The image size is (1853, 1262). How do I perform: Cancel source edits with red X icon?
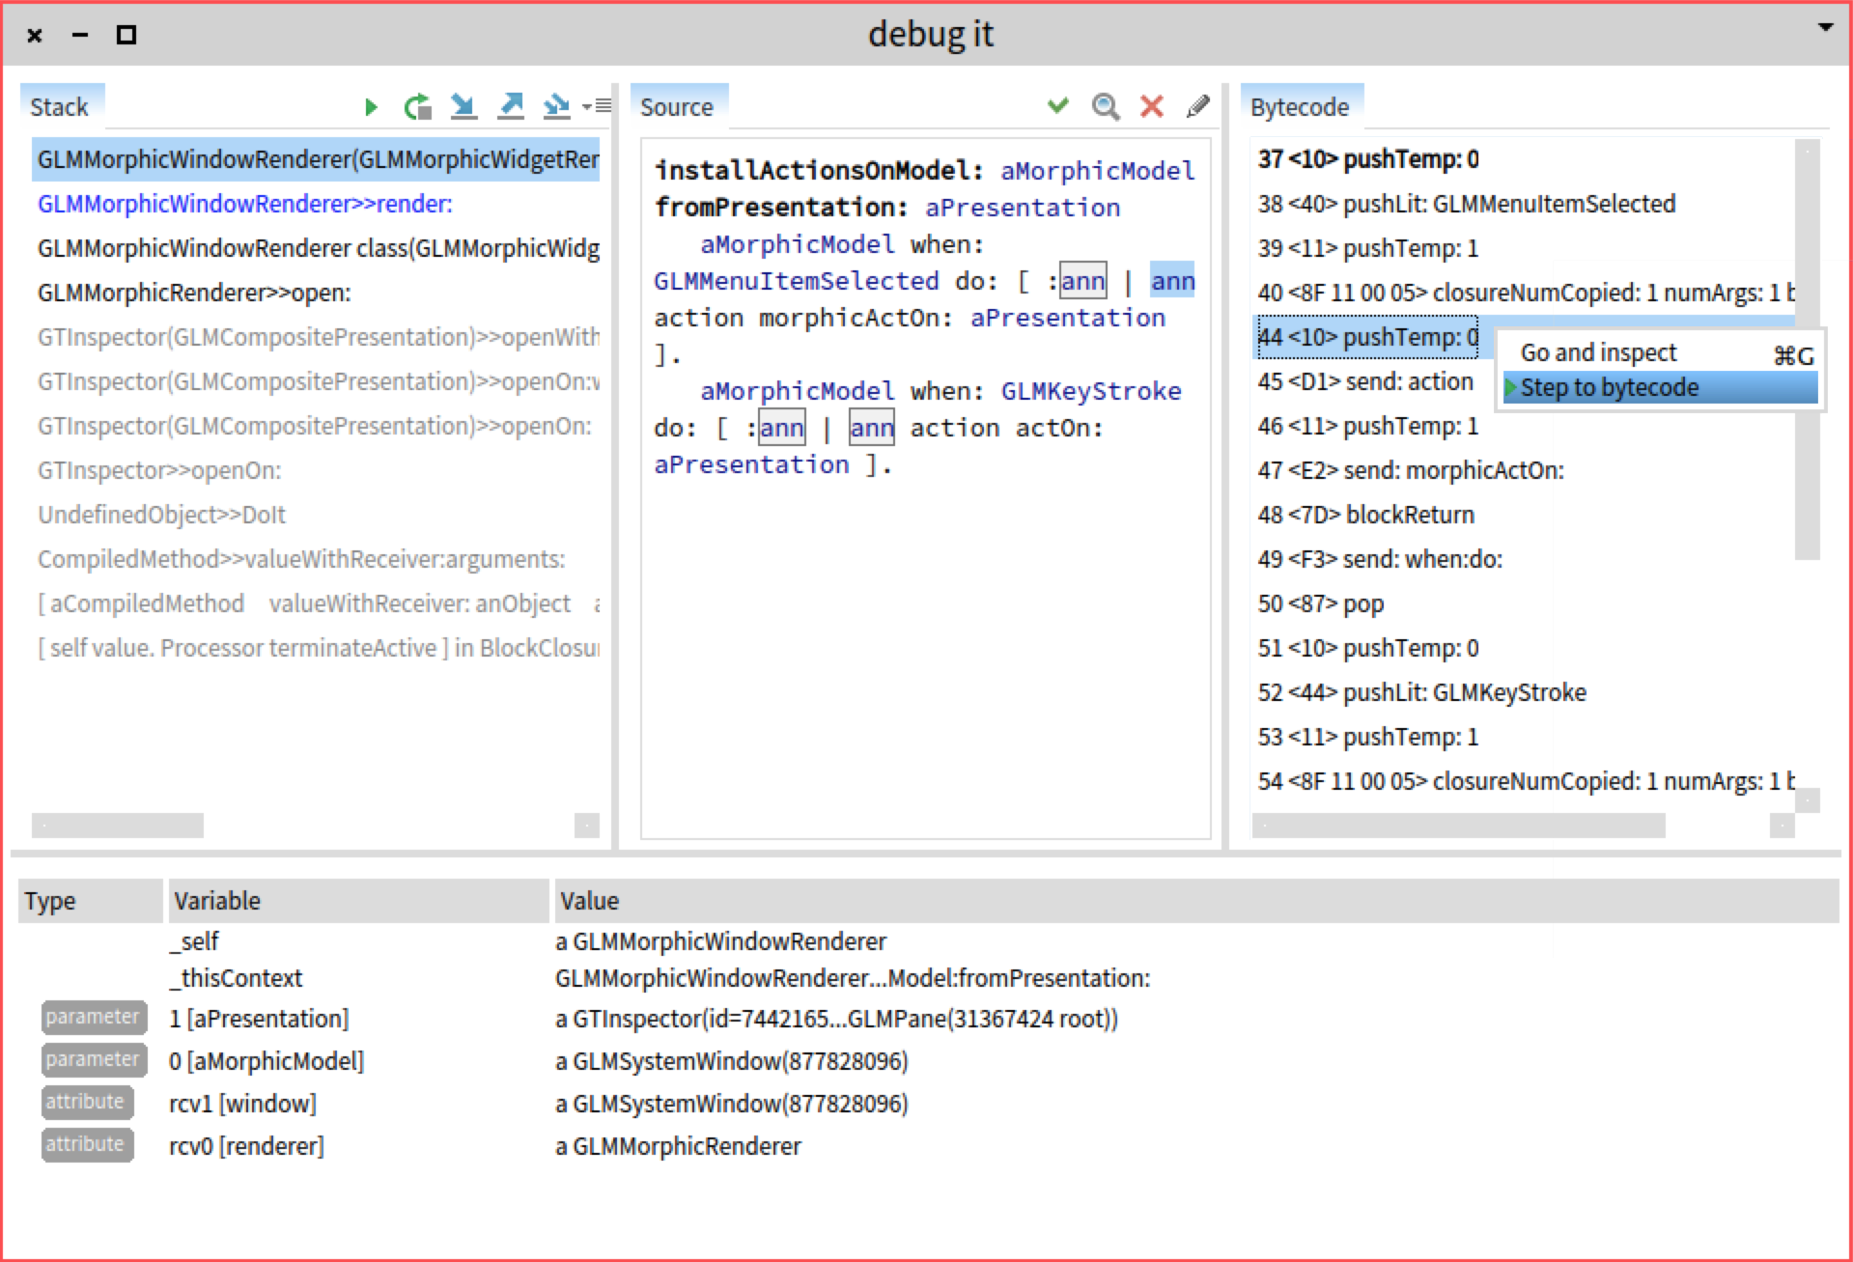pyautogui.click(x=1151, y=106)
